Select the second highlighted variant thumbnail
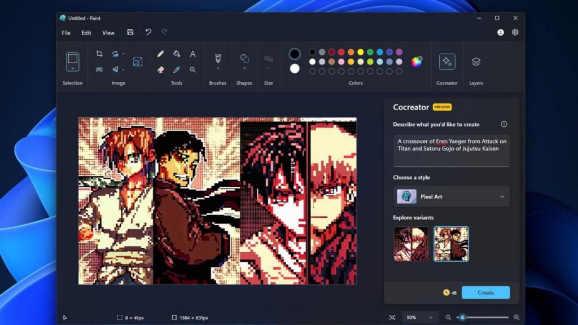Screen dimensions: 578x325 (451, 244)
